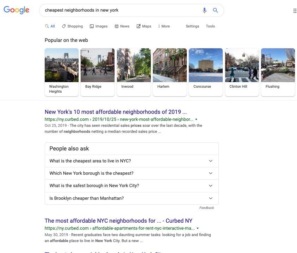Open the Flushing photo card
The image size is (297, 253).
pos(278,72)
